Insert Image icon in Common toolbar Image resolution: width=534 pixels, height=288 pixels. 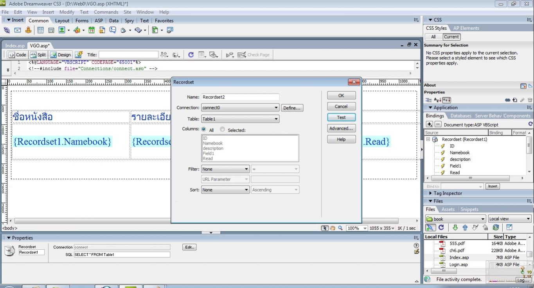pos(62,30)
